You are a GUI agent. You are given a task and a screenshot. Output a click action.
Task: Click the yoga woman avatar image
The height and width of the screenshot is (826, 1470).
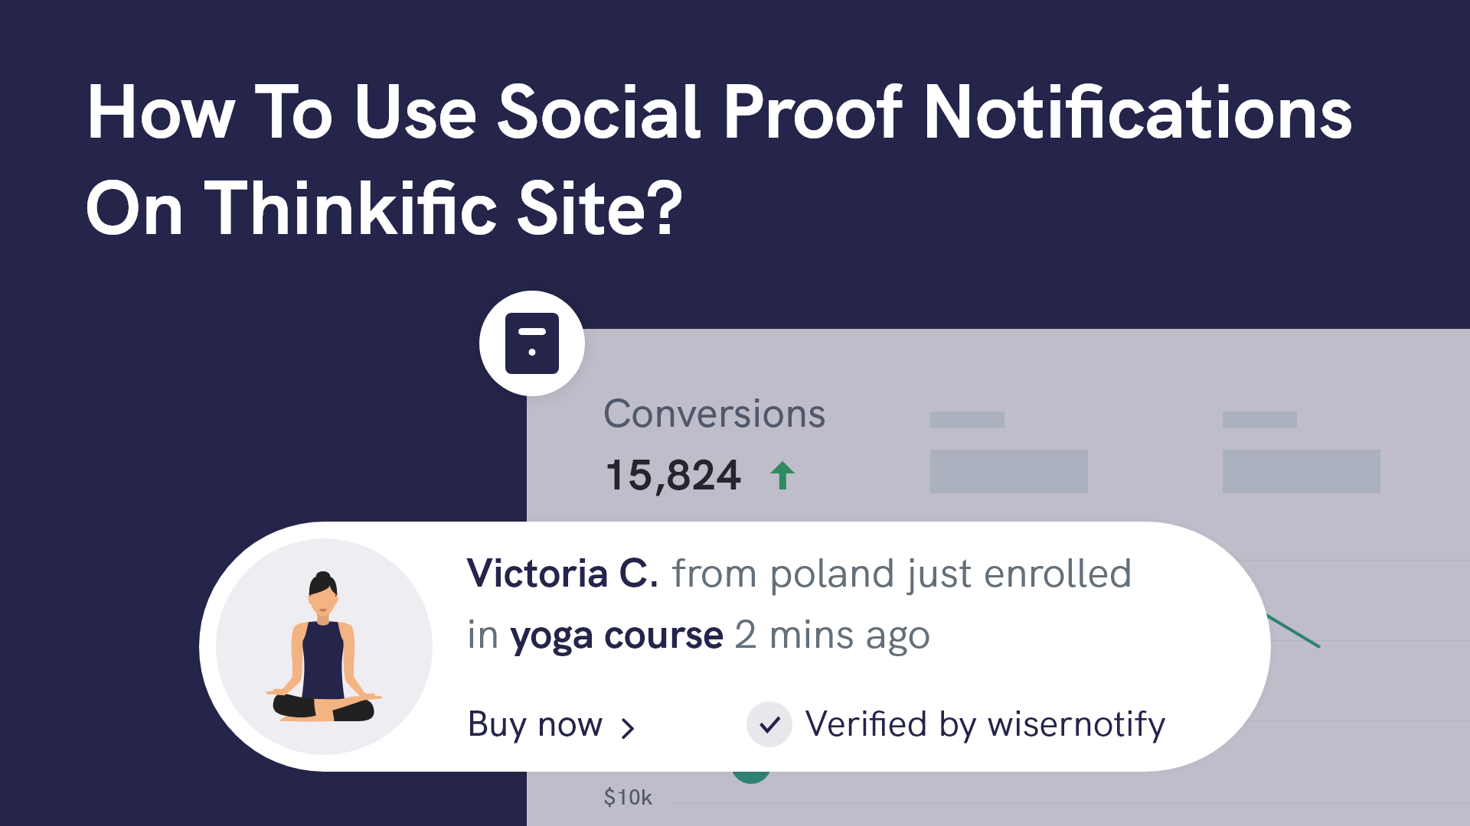[x=324, y=647]
